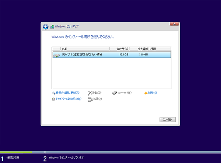The width and height of the screenshot is (221, 163).
Task: Click the drive icon in the ドライブ 0 row
Action: click(x=56, y=55)
